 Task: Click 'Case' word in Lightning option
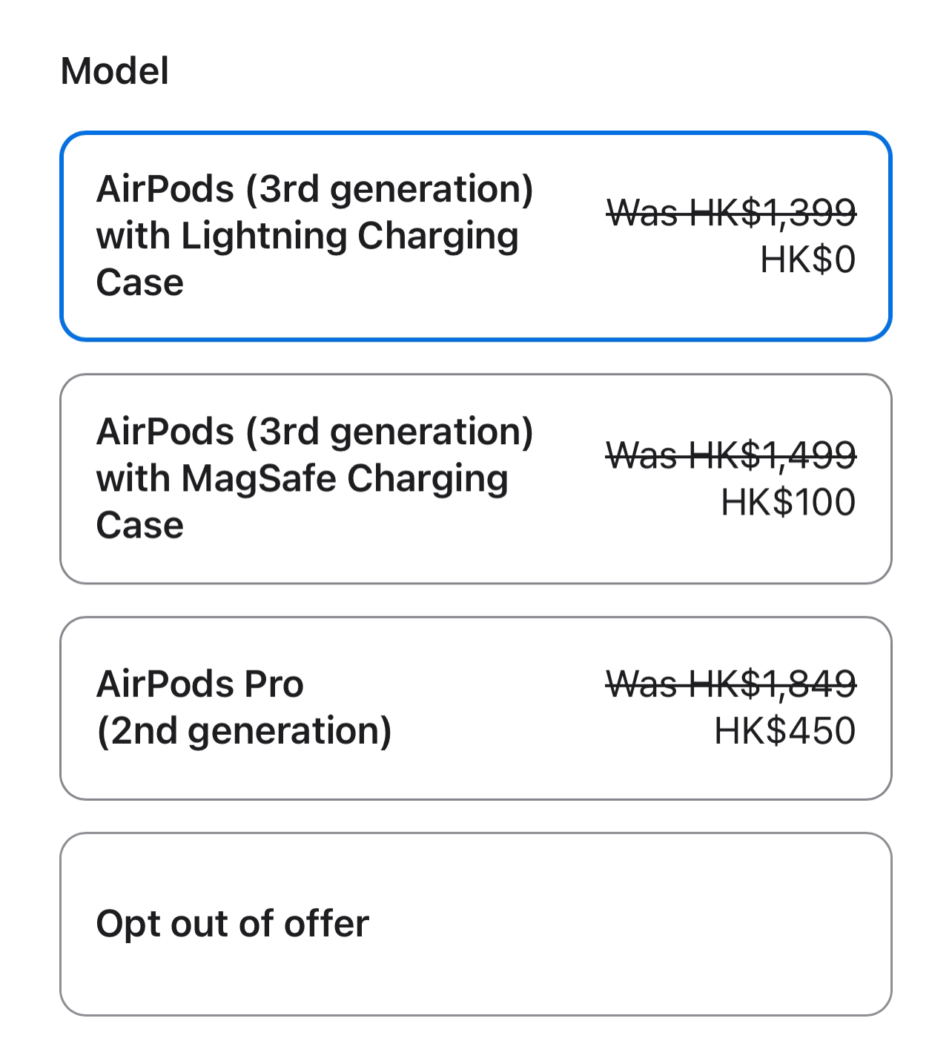click(x=140, y=283)
